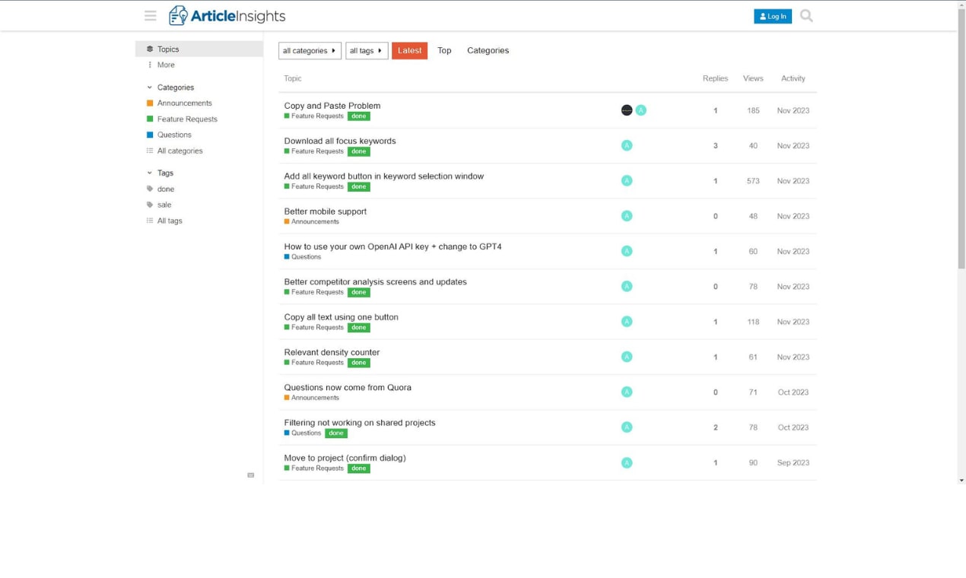Open keyboard shortcuts icon in sidebar footer
Image resolution: width=966 pixels, height=578 pixels.
pos(251,475)
